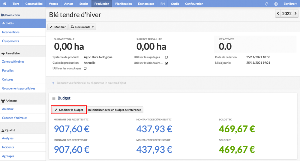Select the Production menu tab

(x=102, y=4)
